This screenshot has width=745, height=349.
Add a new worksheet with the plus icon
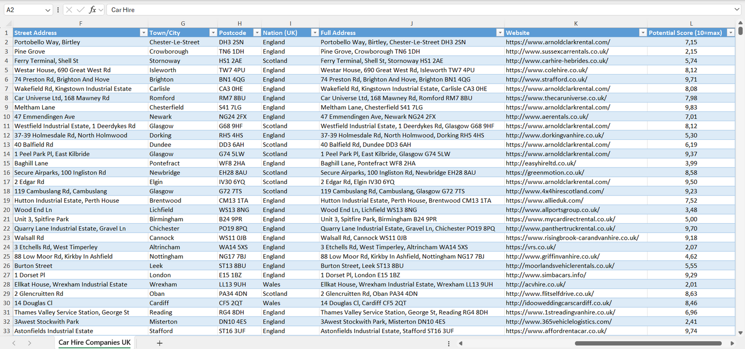click(159, 342)
